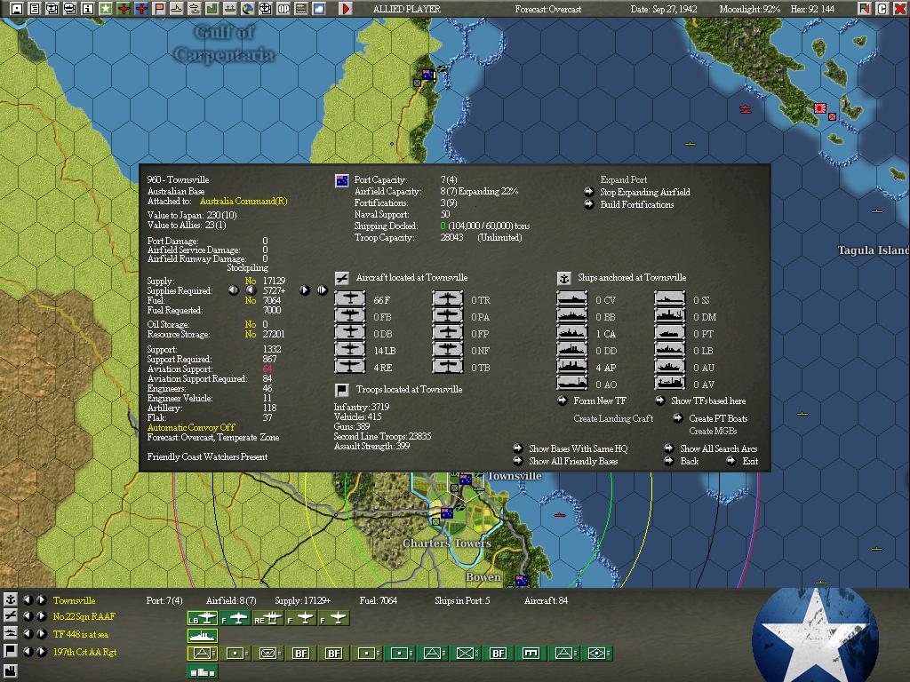Click the factory icon at bottom-left corner
910x682 pixels.
click(11, 673)
